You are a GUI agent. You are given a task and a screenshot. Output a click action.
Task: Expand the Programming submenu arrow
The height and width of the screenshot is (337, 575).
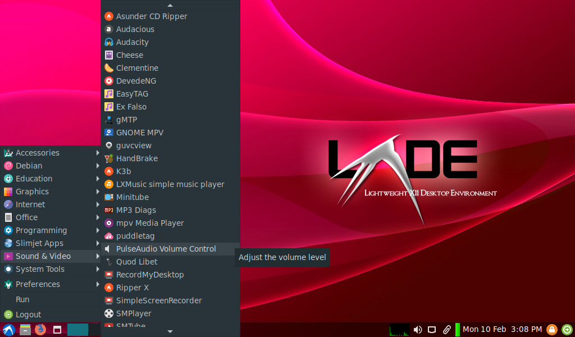[x=98, y=230]
